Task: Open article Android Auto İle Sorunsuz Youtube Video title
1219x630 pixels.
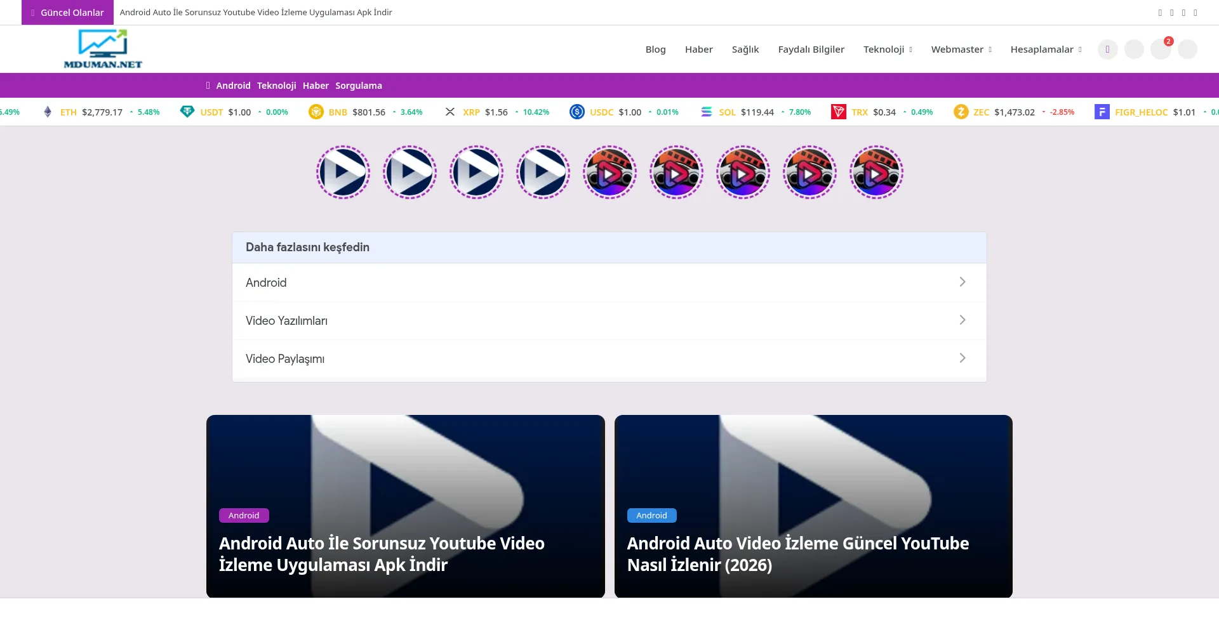Action: (382, 554)
